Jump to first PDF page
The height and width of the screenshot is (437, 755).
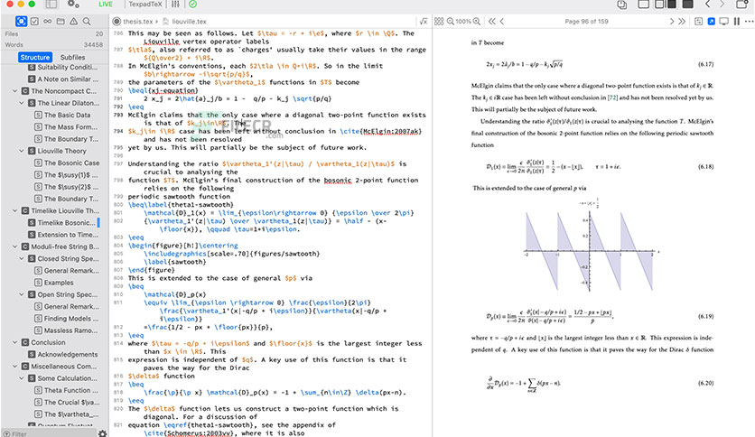491,21
